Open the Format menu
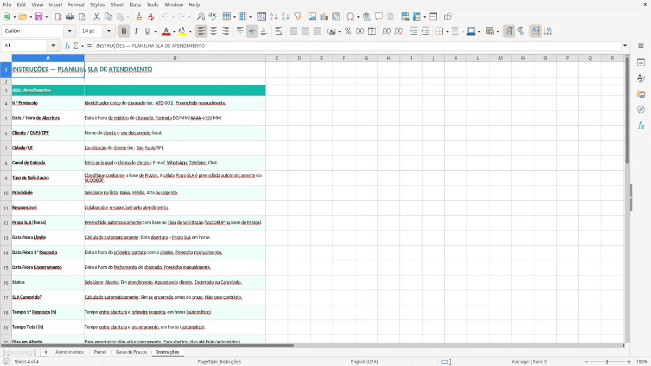 pyautogui.click(x=76, y=4)
